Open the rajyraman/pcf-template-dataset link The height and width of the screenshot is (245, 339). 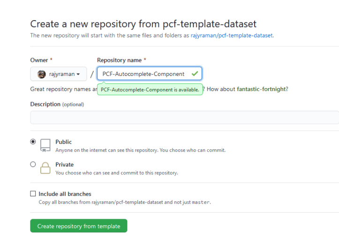tap(232, 36)
